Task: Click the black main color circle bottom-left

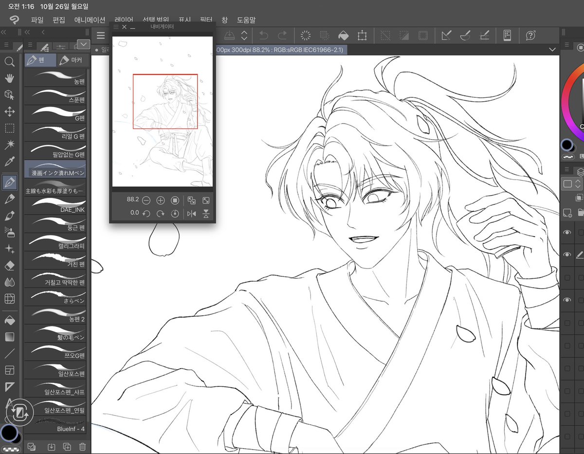Action: tap(8, 432)
